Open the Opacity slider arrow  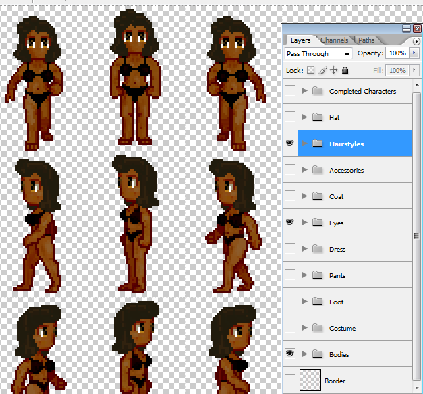(414, 53)
